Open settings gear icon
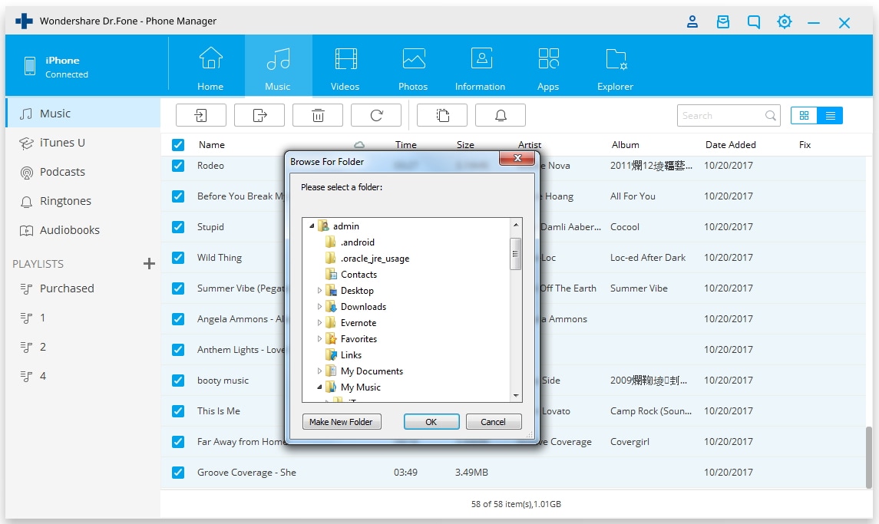This screenshot has height=524, width=879. point(785,21)
